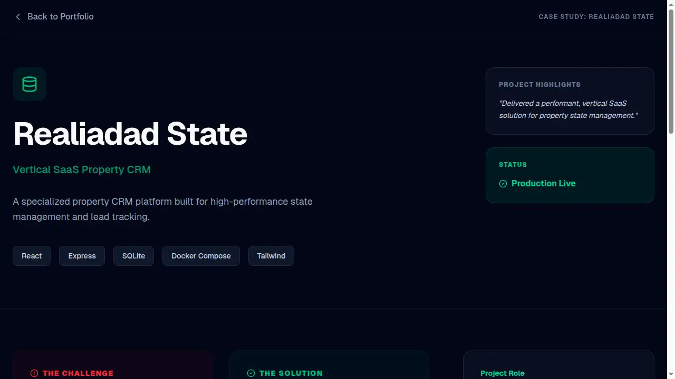The image size is (675, 379).
Task: Click the vertical page scrollbar thumb
Action: pos(671,71)
